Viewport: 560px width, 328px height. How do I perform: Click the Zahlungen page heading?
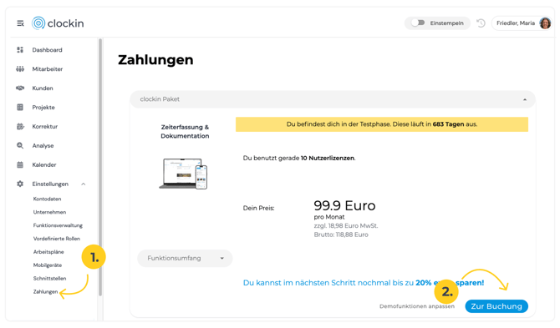(155, 60)
